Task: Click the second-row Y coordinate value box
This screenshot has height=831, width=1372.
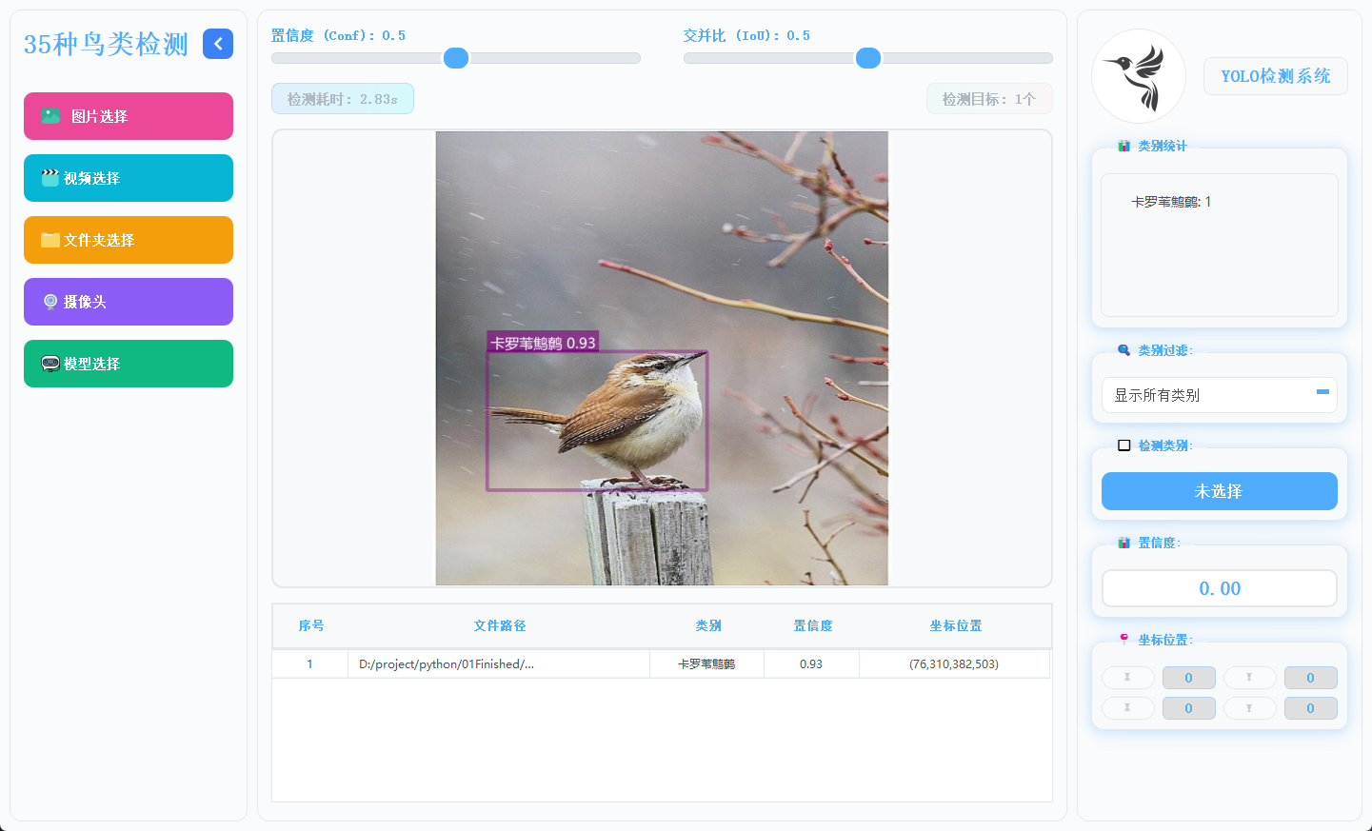Action: [x=1311, y=708]
